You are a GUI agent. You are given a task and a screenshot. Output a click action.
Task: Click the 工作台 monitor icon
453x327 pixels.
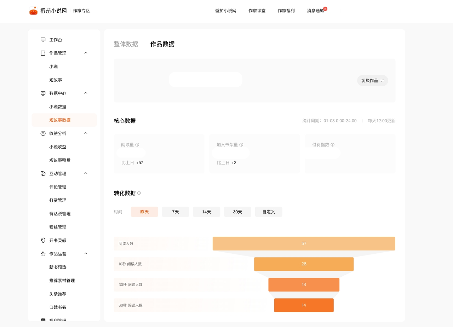(43, 40)
